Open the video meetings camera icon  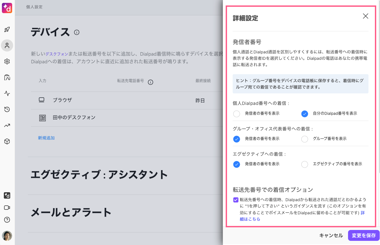pos(7,208)
